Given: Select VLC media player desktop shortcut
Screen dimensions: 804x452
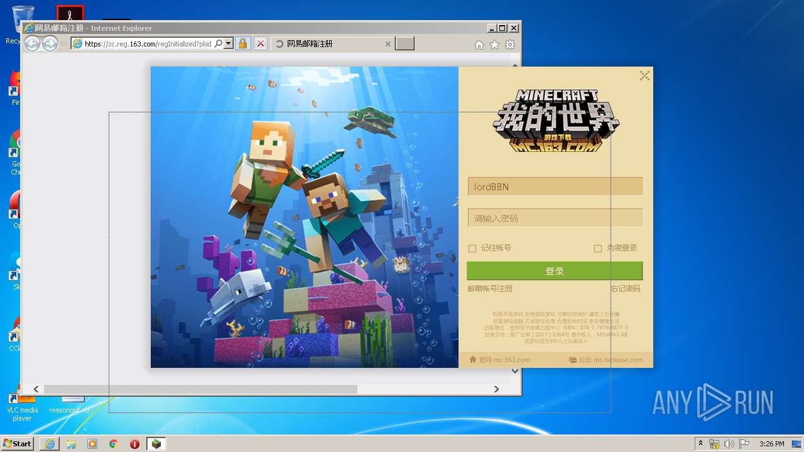Looking at the screenshot, I should (22, 407).
